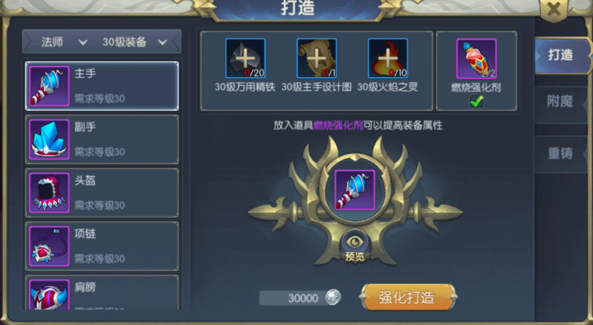
Task: Click the chevron beside 30级装备
Action: 163,42
